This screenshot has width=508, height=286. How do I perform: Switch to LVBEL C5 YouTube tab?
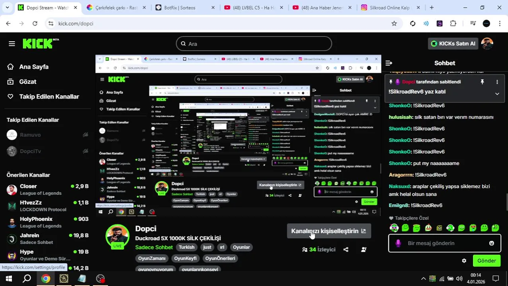[x=253, y=8]
